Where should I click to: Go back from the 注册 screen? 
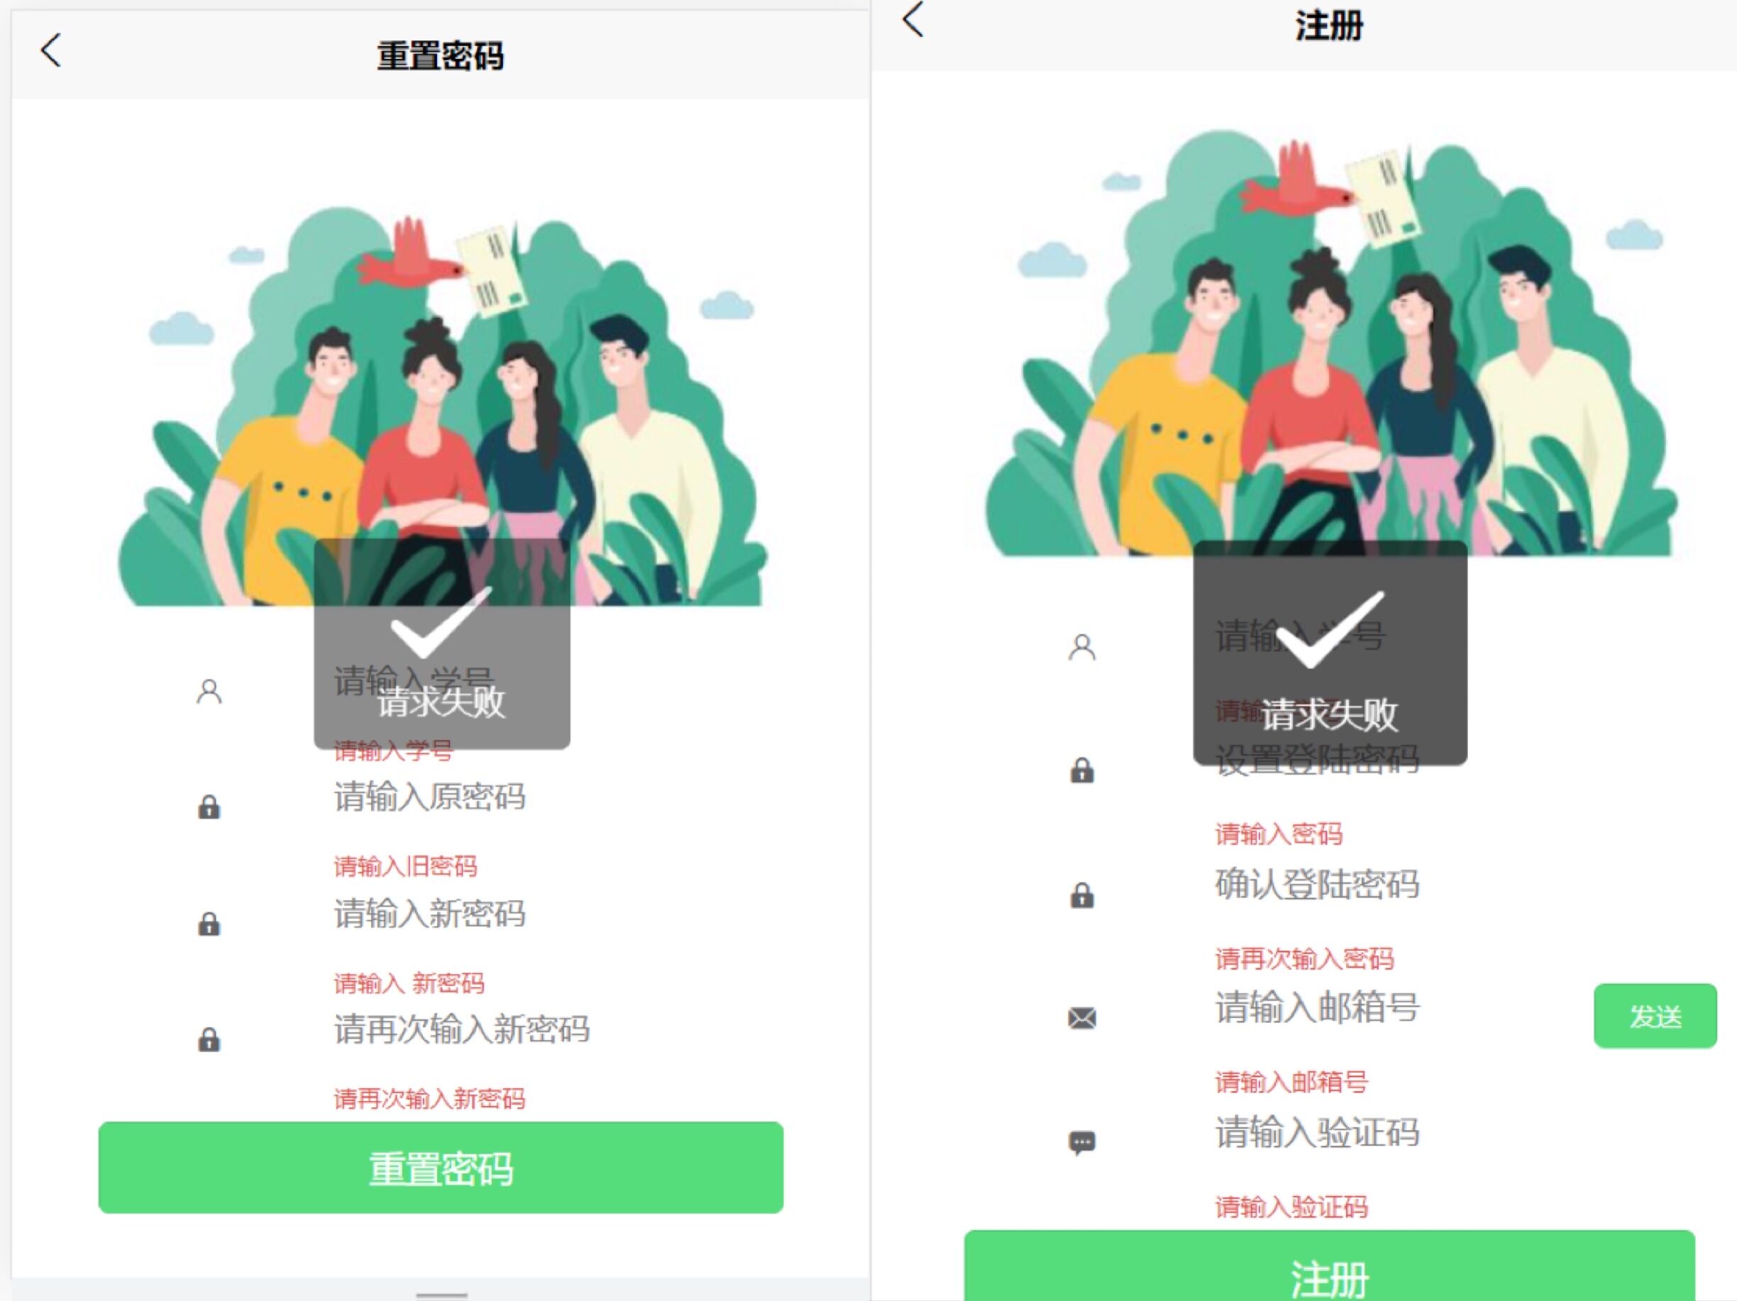[x=913, y=19]
